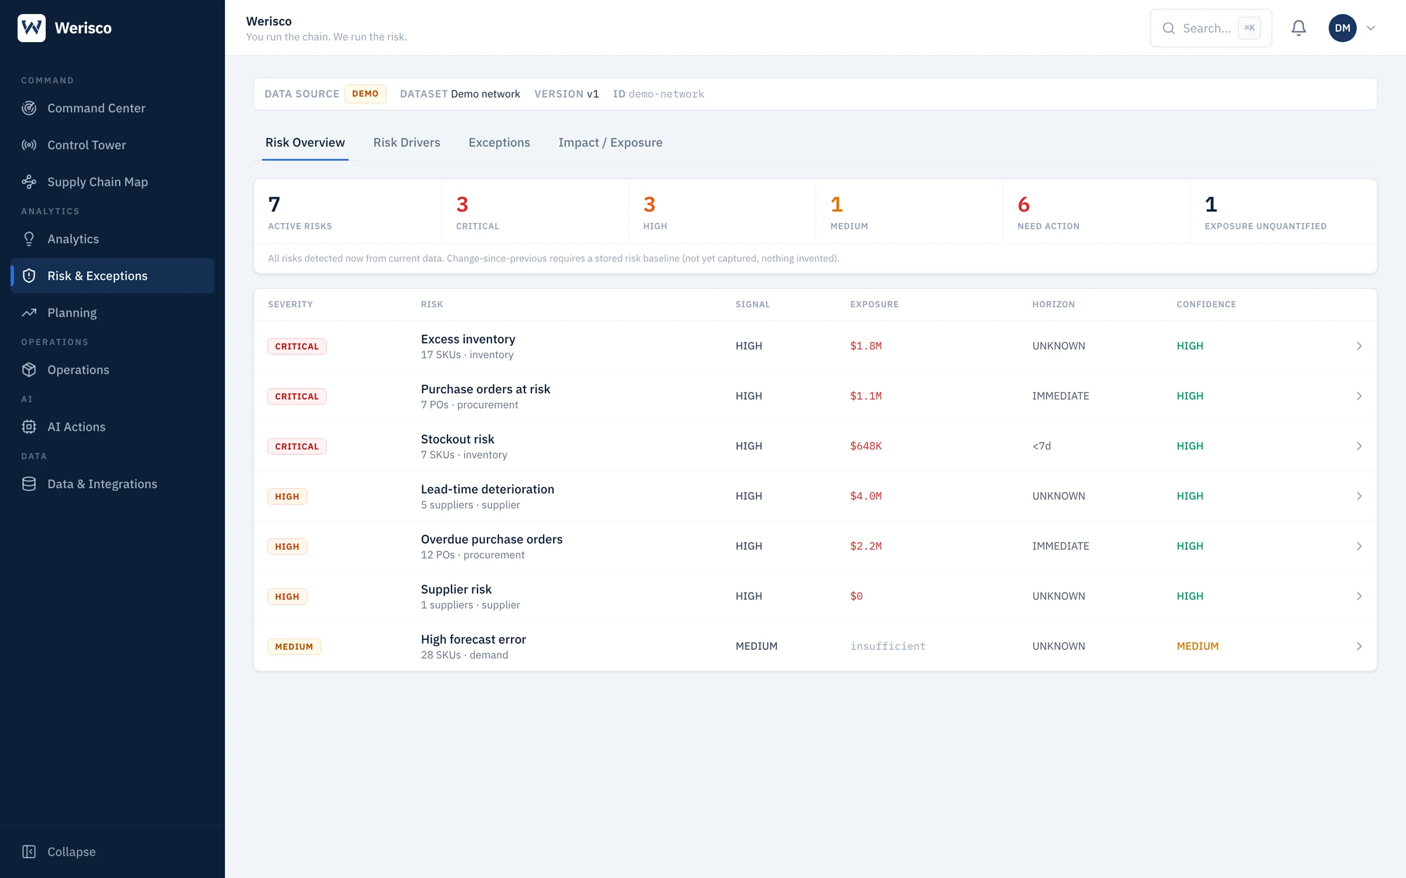
Task: Open Lead-time deterioration risk row
Action: click(815, 496)
